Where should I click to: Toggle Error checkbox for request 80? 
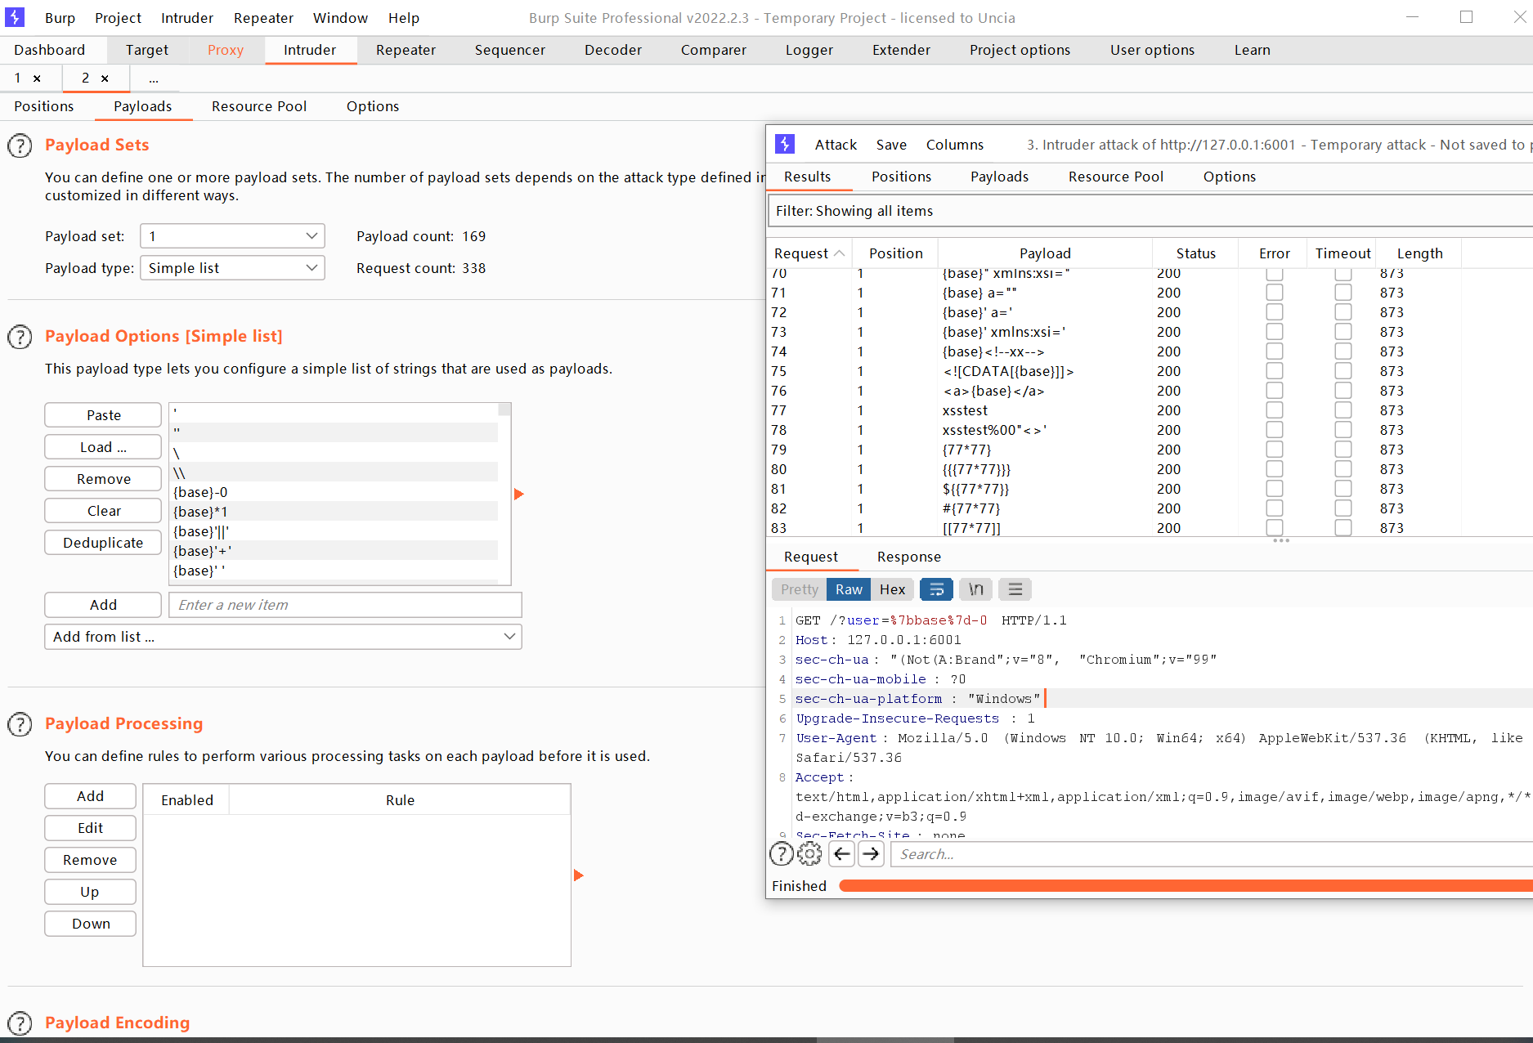pos(1274,469)
